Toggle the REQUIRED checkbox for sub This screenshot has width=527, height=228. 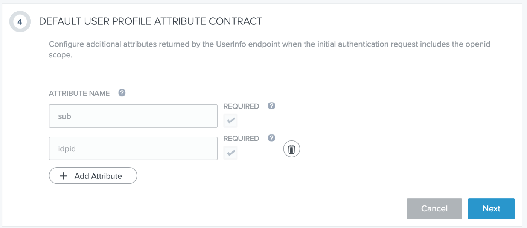tap(230, 121)
